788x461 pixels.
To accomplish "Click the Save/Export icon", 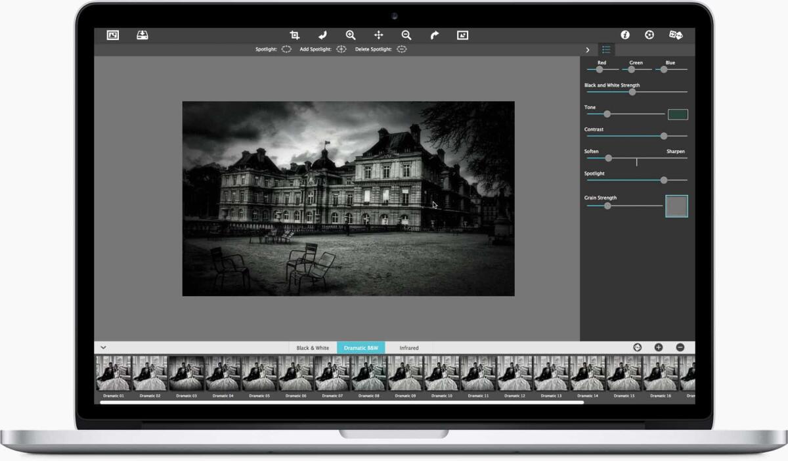I will pyautogui.click(x=142, y=35).
